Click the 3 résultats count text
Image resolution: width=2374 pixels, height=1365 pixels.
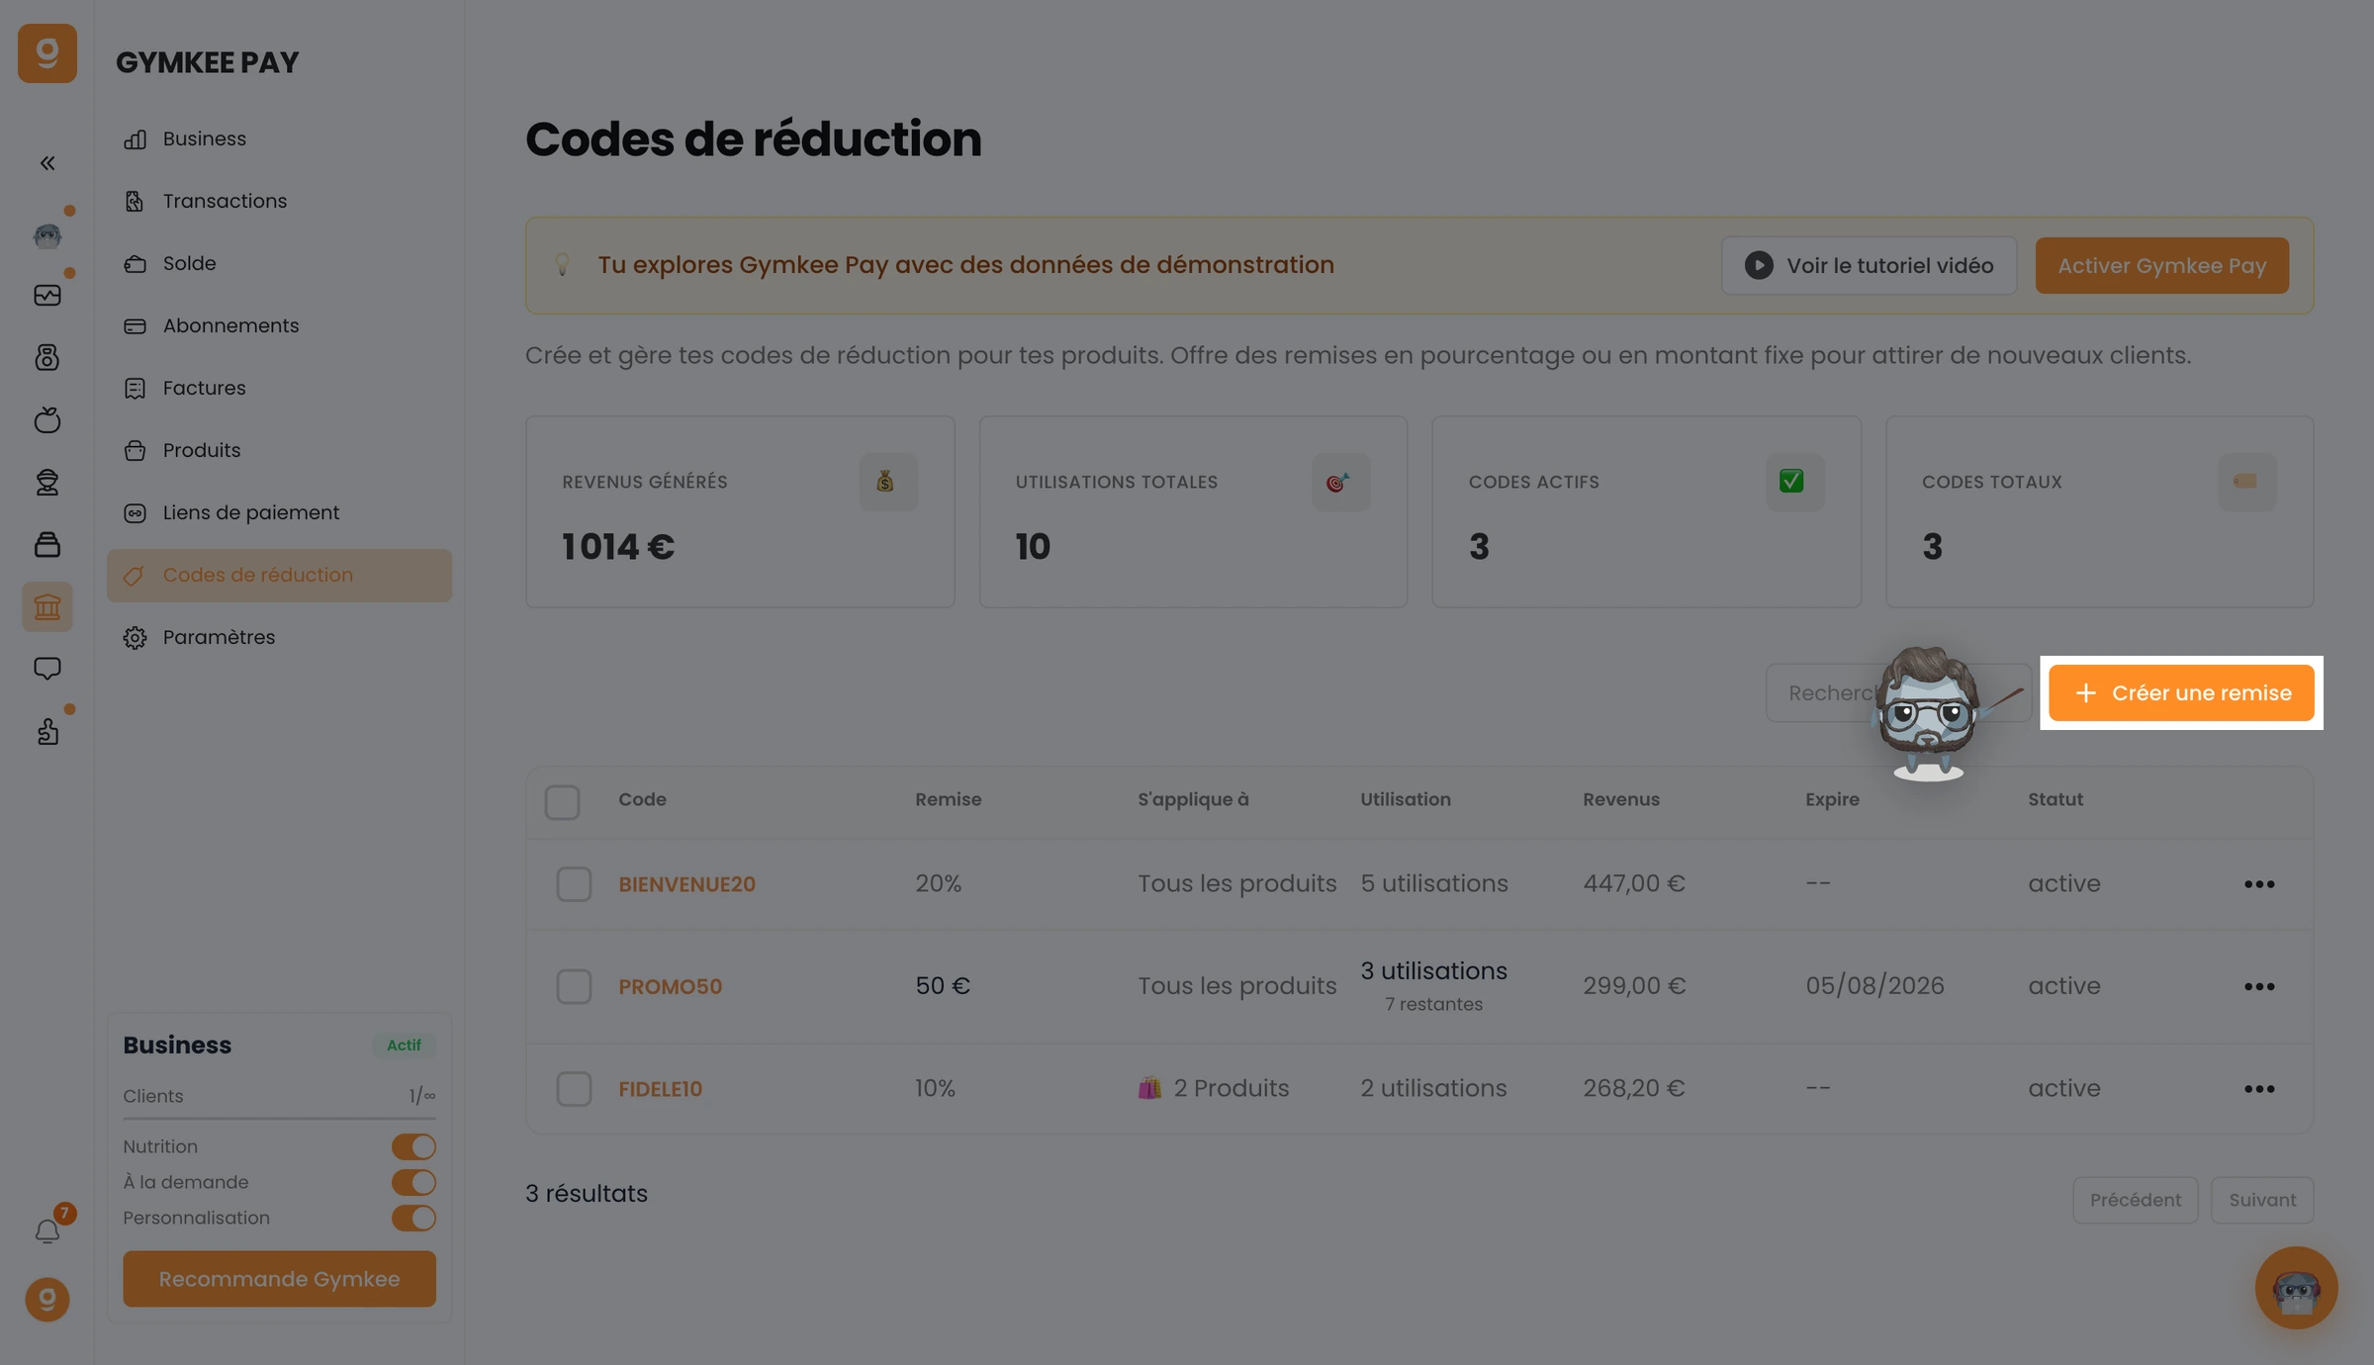(586, 1194)
